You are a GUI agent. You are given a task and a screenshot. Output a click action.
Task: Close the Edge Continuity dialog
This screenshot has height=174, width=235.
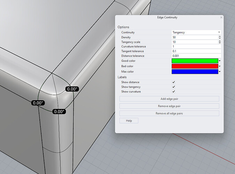(221, 17)
